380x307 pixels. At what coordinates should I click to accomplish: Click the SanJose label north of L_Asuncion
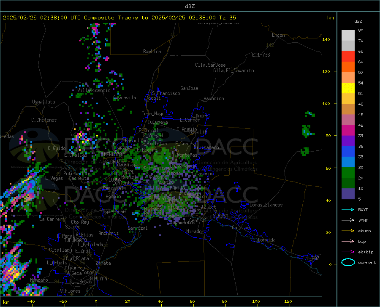pos(189,88)
